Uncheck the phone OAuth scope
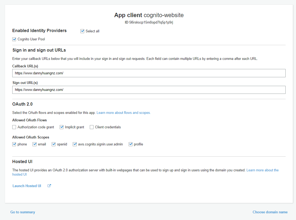The width and height of the screenshot is (296, 220). tap(14, 144)
